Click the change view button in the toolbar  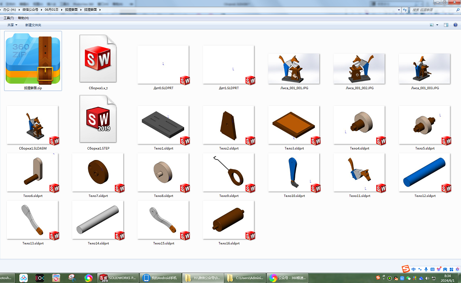coord(432,25)
